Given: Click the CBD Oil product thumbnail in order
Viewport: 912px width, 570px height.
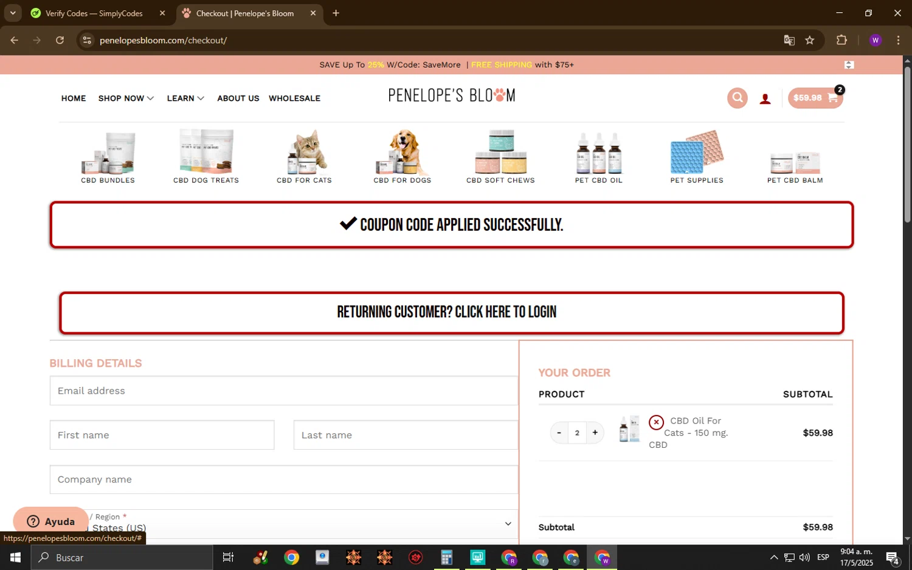Looking at the screenshot, I should coord(629,429).
